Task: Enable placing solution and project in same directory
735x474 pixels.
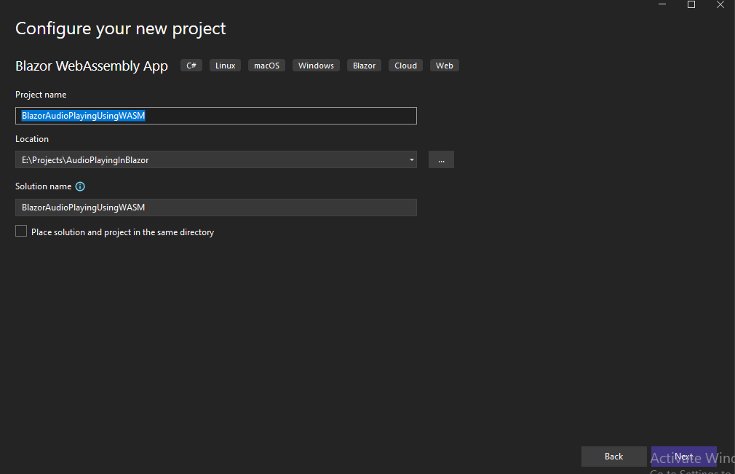Action: pyautogui.click(x=21, y=232)
